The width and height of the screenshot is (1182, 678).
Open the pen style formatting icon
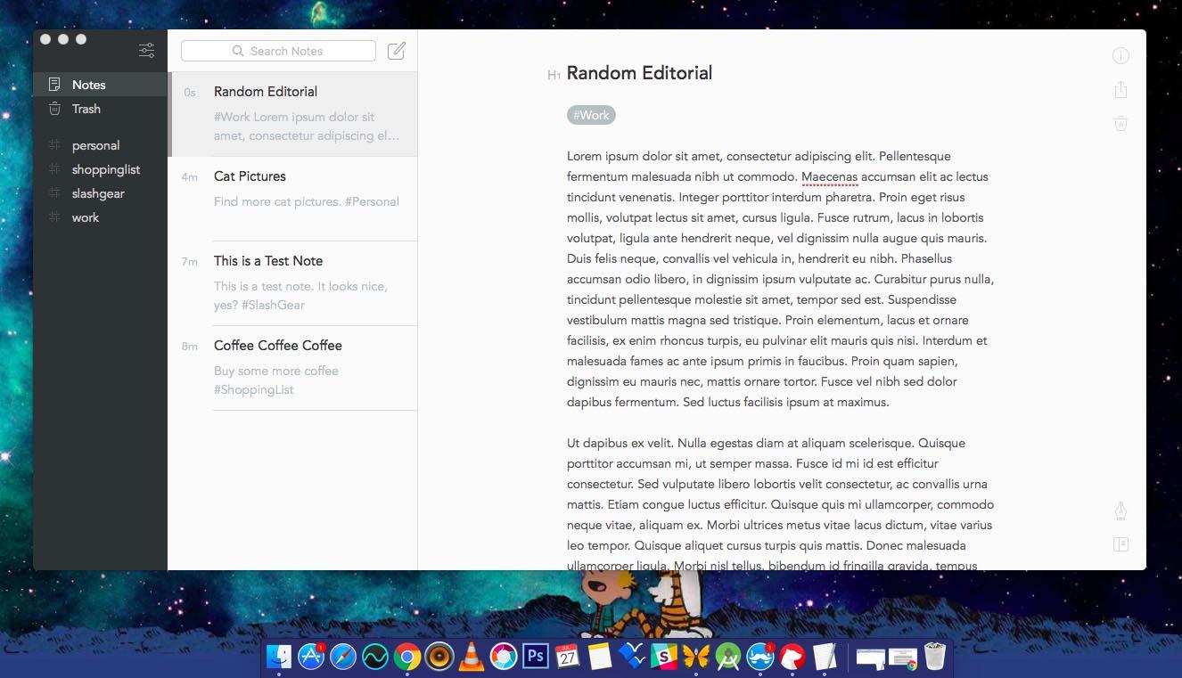pos(1120,511)
